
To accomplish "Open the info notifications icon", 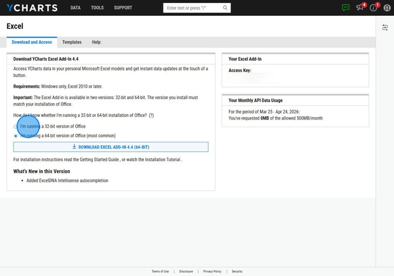I will click(373, 8).
